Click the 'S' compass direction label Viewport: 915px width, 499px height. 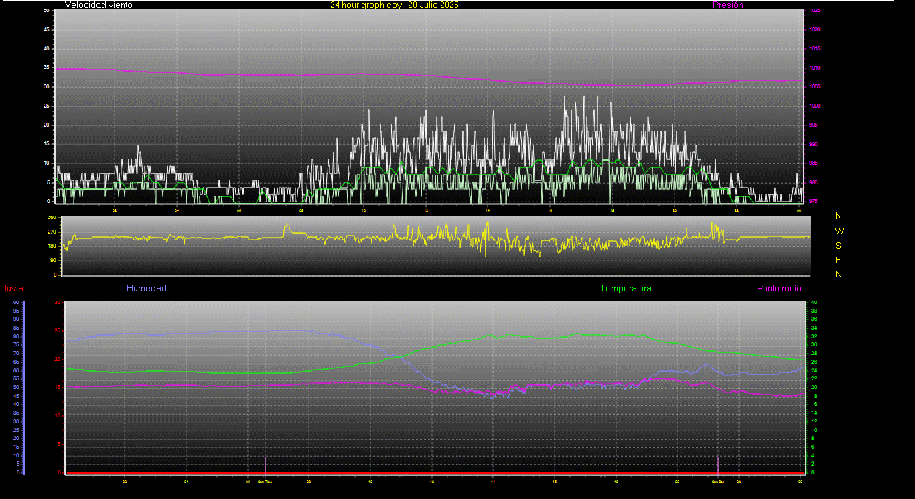tap(839, 245)
